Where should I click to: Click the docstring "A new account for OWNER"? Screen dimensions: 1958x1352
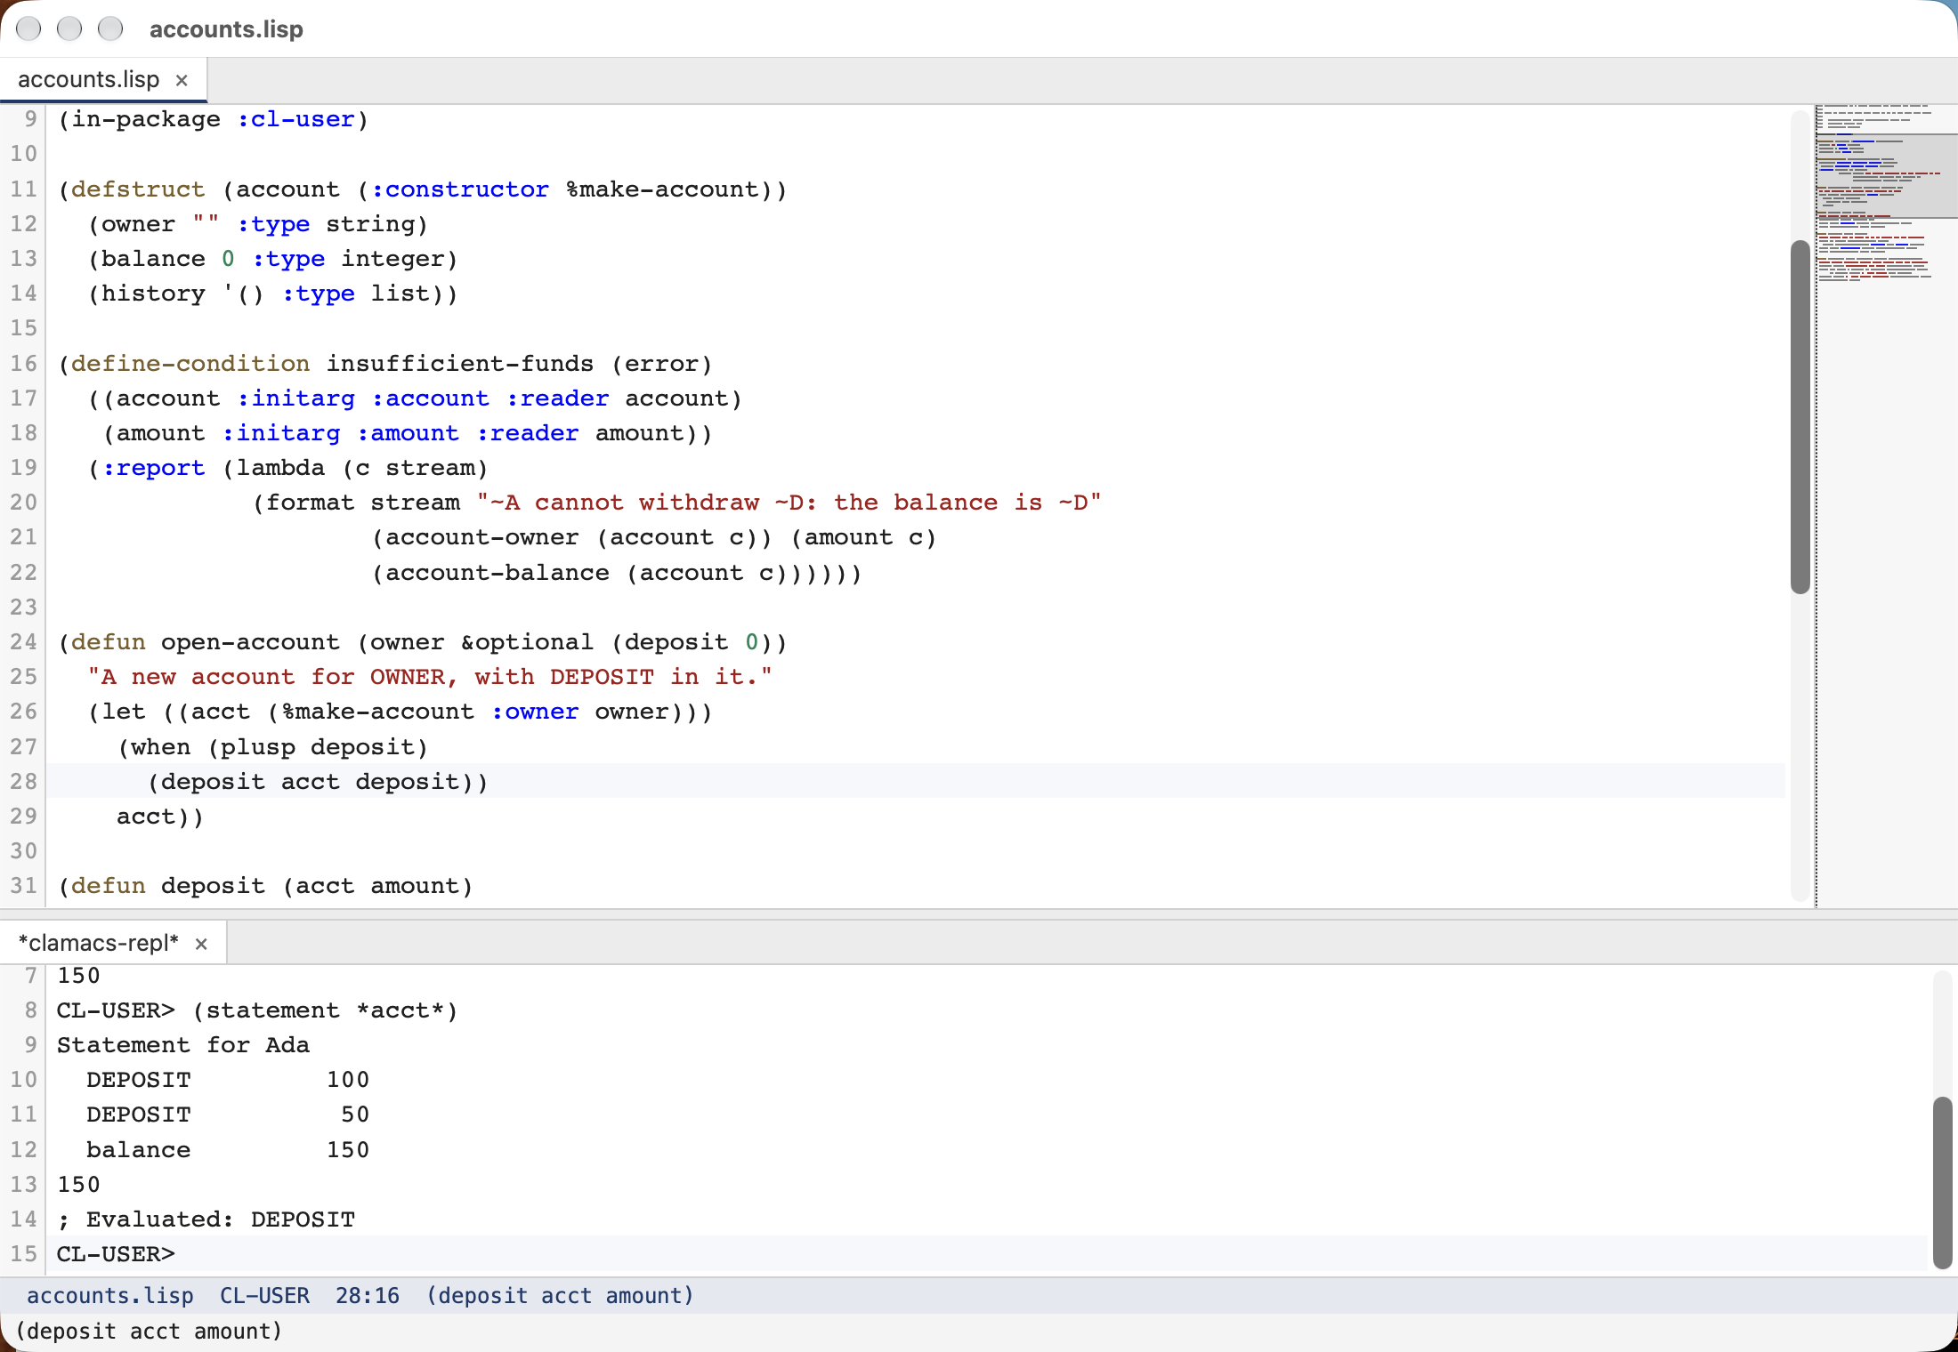tap(430, 677)
